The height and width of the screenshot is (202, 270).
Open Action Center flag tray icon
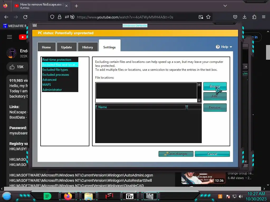click(228, 196)
